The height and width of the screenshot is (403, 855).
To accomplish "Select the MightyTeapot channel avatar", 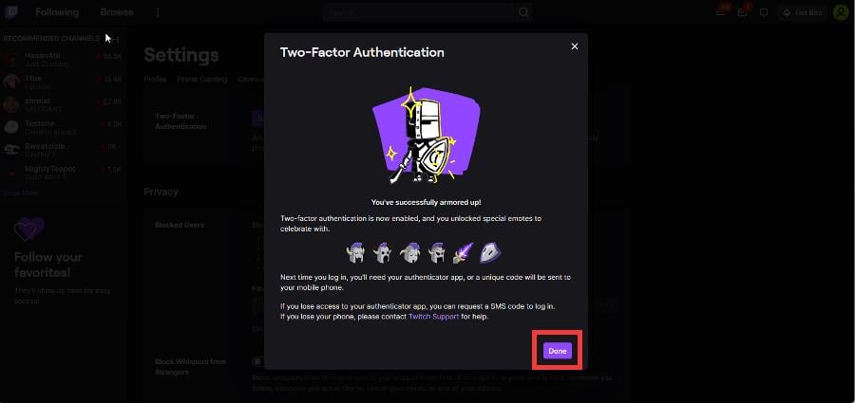I will (10, 173).
